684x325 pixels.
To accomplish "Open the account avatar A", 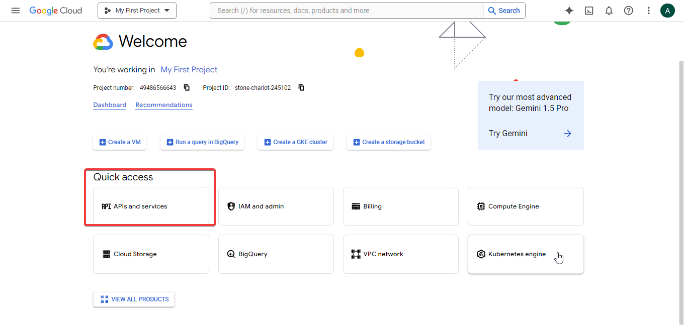I will point(667,11).
